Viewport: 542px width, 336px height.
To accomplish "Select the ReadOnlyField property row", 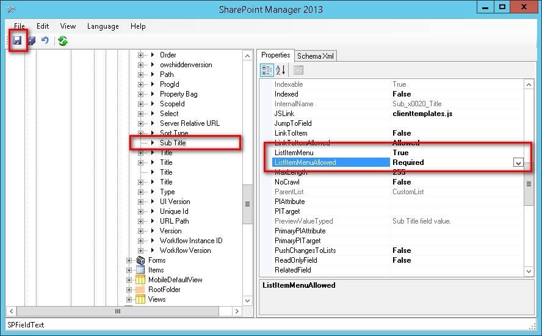I will (397, 260).
